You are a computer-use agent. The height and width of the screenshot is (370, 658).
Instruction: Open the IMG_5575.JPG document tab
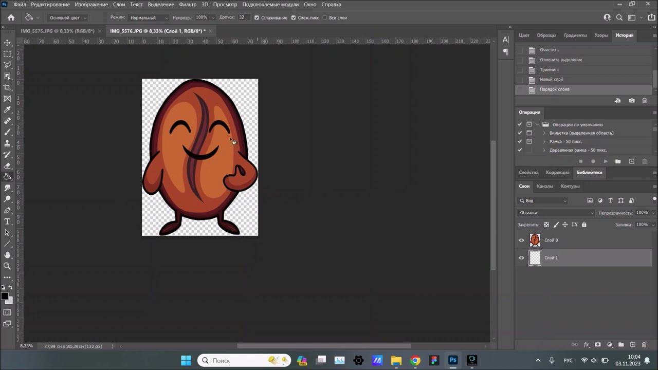(57, 31)
